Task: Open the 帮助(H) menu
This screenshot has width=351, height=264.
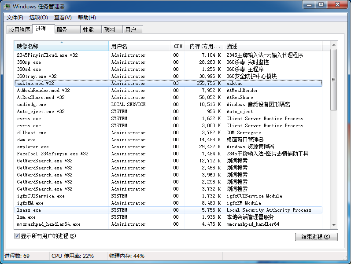Action: tap(86, 18)
